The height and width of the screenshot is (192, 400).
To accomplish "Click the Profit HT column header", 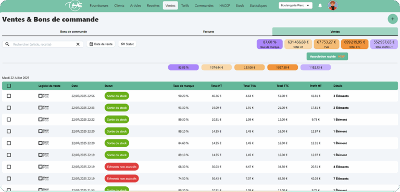I will [316, 86].
